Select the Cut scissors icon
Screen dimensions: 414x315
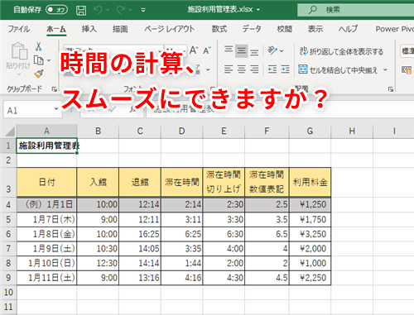coord(39,46)
